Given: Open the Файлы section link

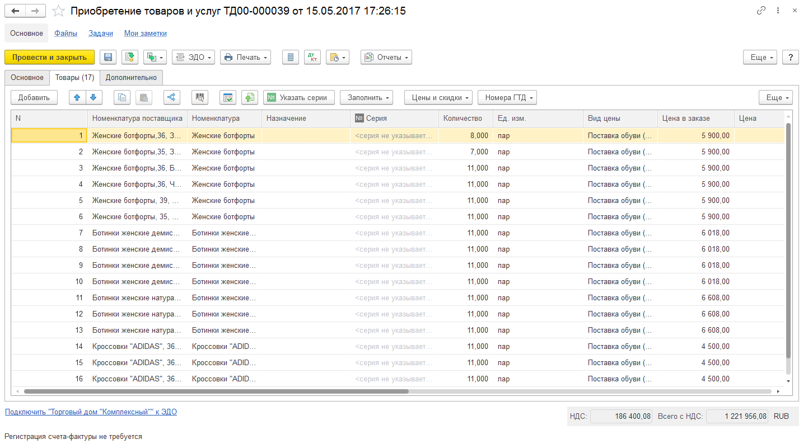Looking at the screenshot, I should click(66, 33).
